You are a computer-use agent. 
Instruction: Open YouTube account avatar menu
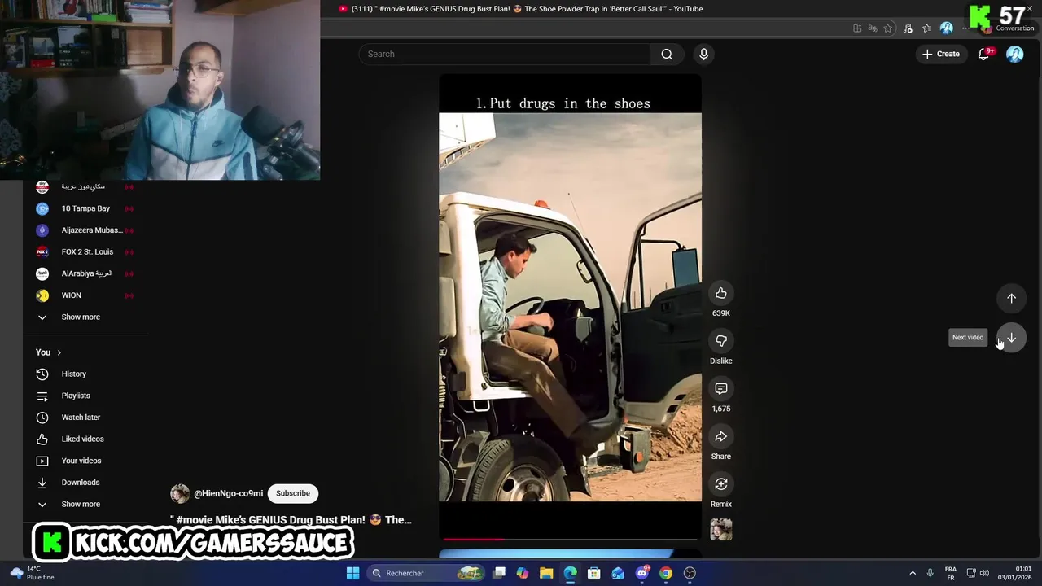(1014, 54)
